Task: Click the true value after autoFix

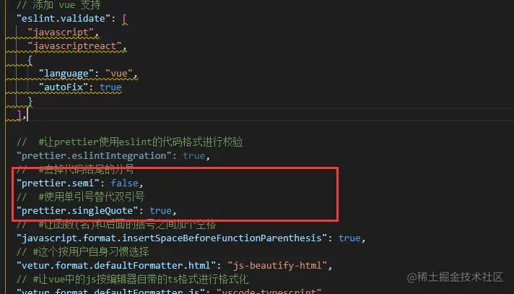Action: coord(110,87)
